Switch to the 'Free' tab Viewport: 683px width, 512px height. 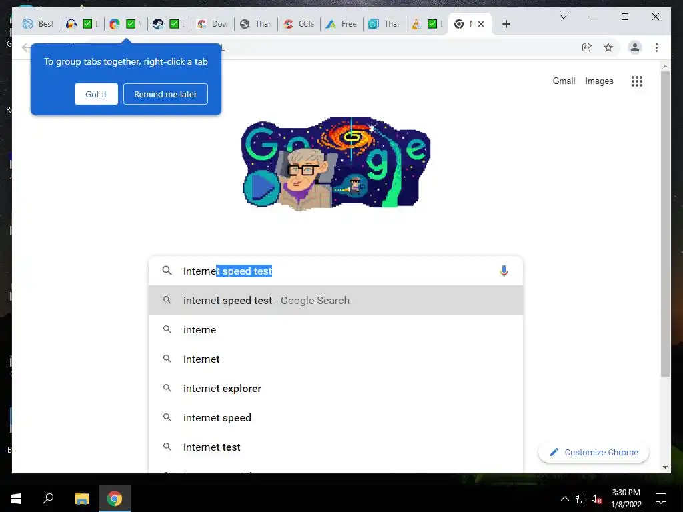(342, 24)
